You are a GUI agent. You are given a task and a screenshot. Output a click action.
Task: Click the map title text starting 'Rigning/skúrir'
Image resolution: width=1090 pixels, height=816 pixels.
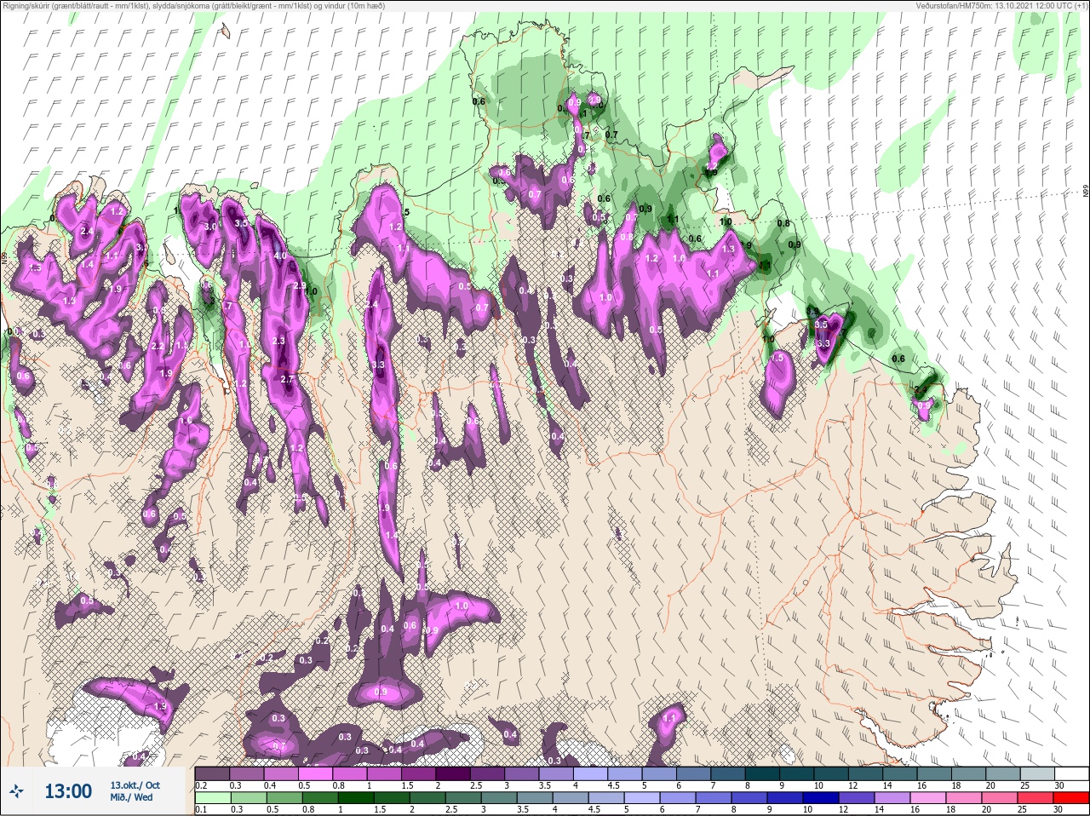[x=193, y=6]
